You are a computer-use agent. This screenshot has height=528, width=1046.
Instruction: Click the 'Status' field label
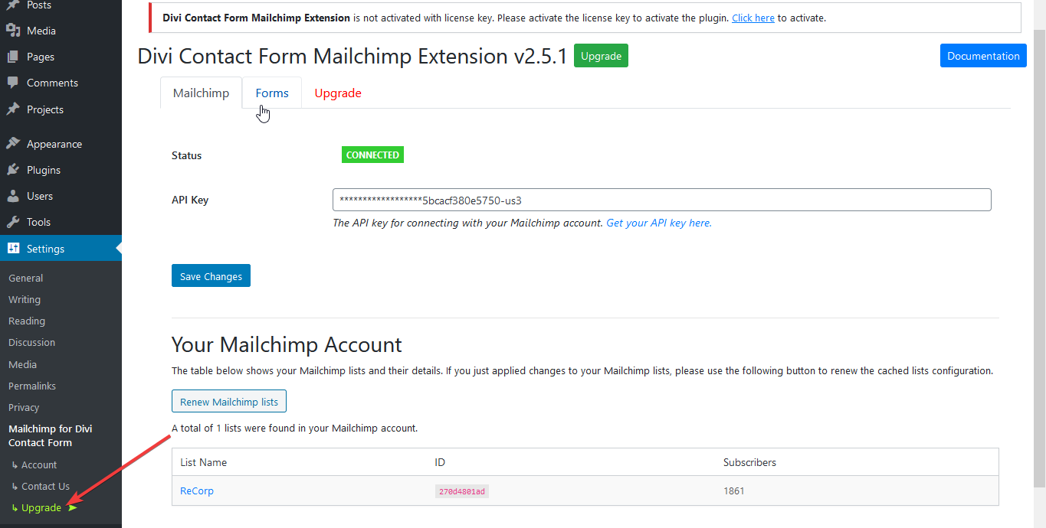[x=187, y=155]
